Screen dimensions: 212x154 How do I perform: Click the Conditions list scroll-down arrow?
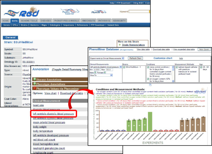[173, 81]
